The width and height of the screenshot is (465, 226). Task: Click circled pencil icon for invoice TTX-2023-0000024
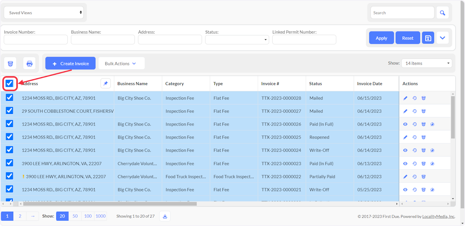point(432,150)
